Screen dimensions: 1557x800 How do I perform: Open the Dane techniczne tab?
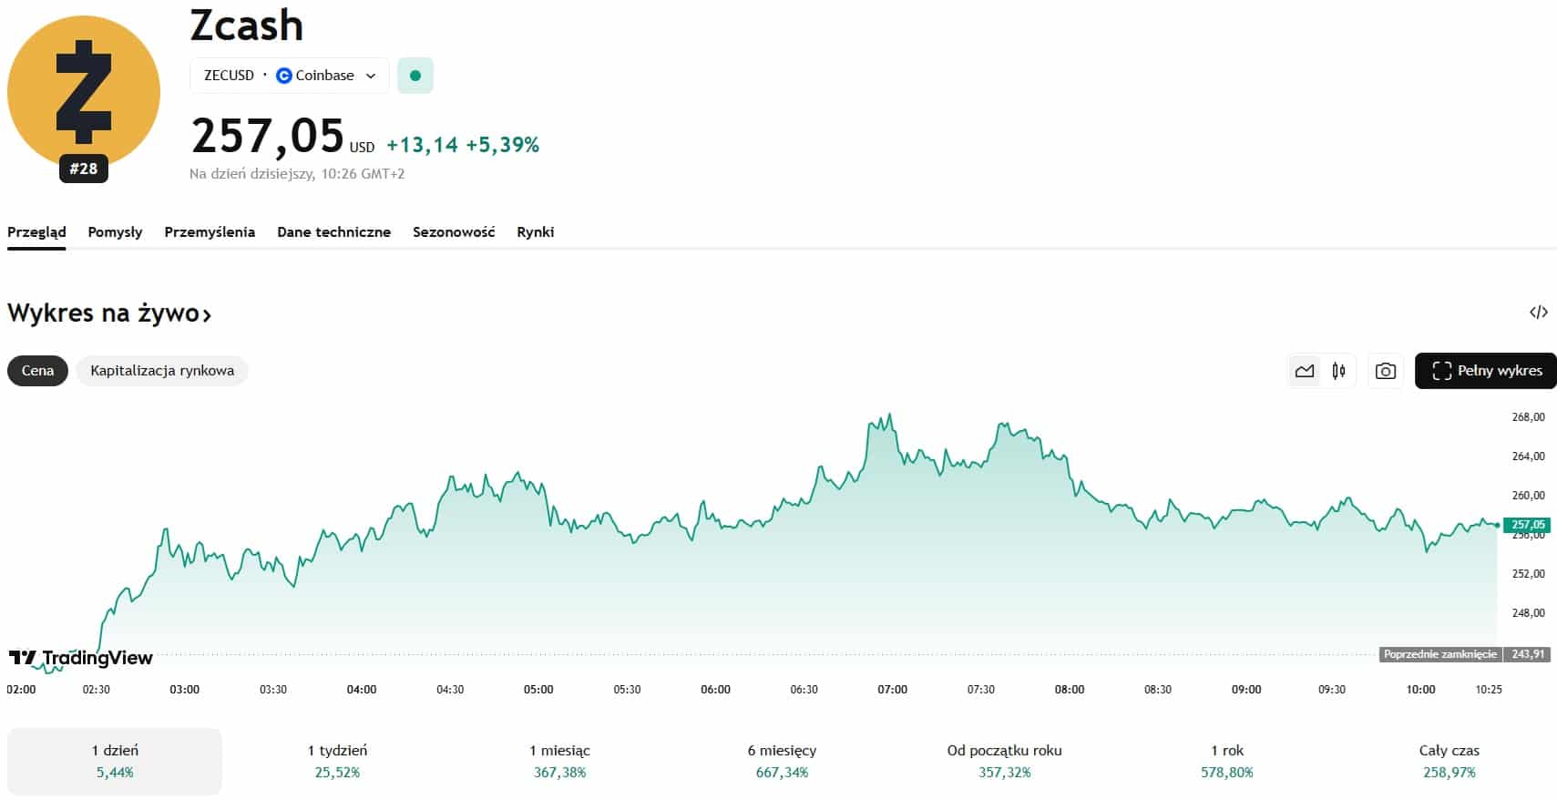333,232
